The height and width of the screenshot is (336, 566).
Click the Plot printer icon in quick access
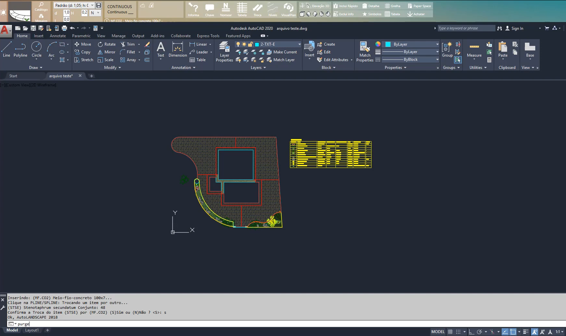tap(64, 28)
